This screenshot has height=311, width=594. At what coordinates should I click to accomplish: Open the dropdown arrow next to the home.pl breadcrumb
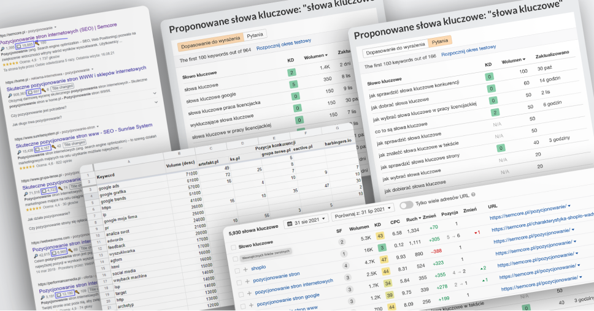[92, 70]
